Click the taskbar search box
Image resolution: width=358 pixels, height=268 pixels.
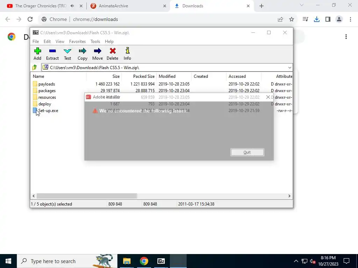point(67,261)
